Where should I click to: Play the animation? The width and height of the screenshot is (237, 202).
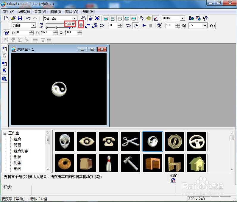pos(144,25)
